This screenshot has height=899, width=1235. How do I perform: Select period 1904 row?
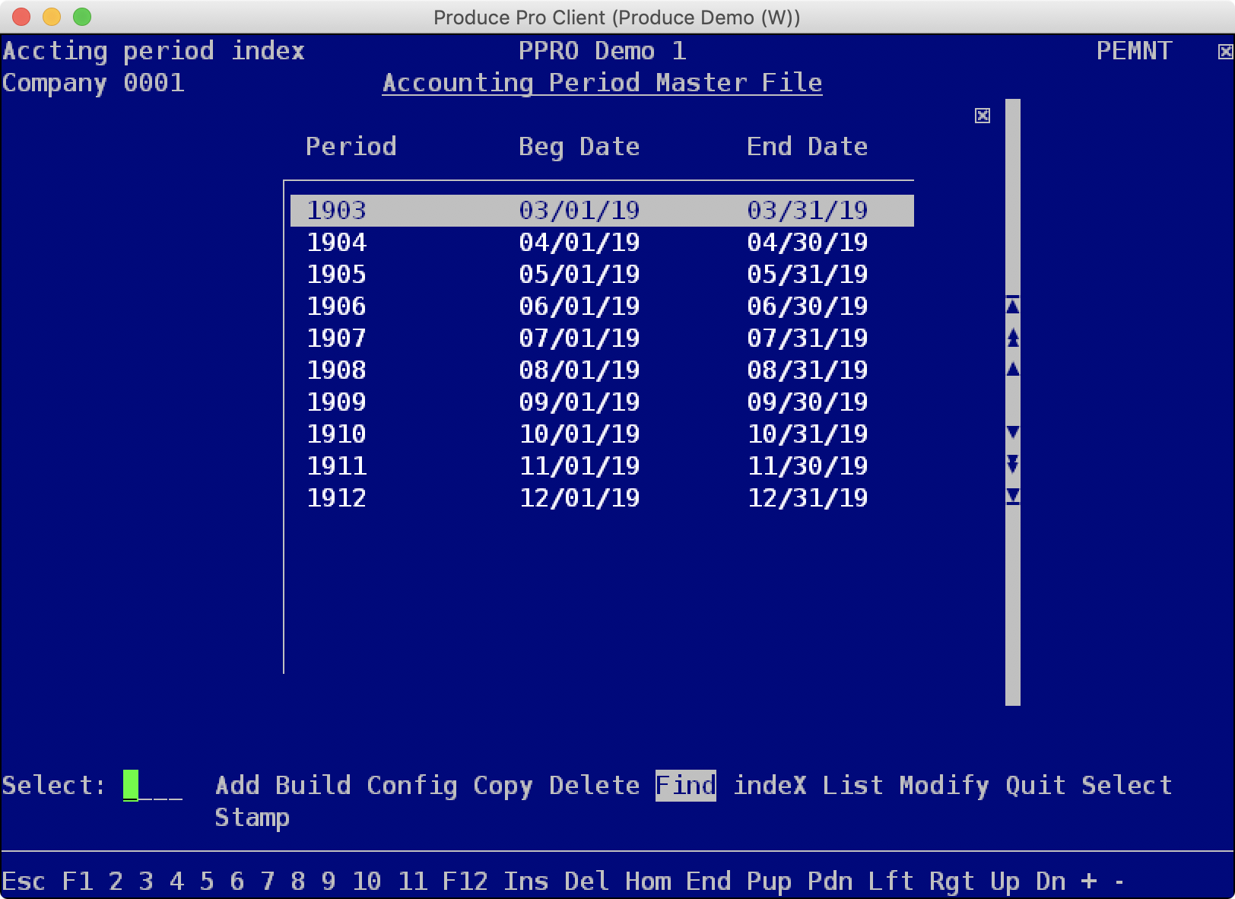pyautogui.click(x=602, y=243)
